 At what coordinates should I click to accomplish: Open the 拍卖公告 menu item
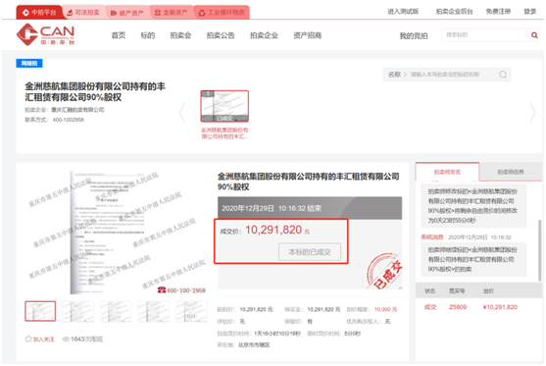[x=221, y=35]
